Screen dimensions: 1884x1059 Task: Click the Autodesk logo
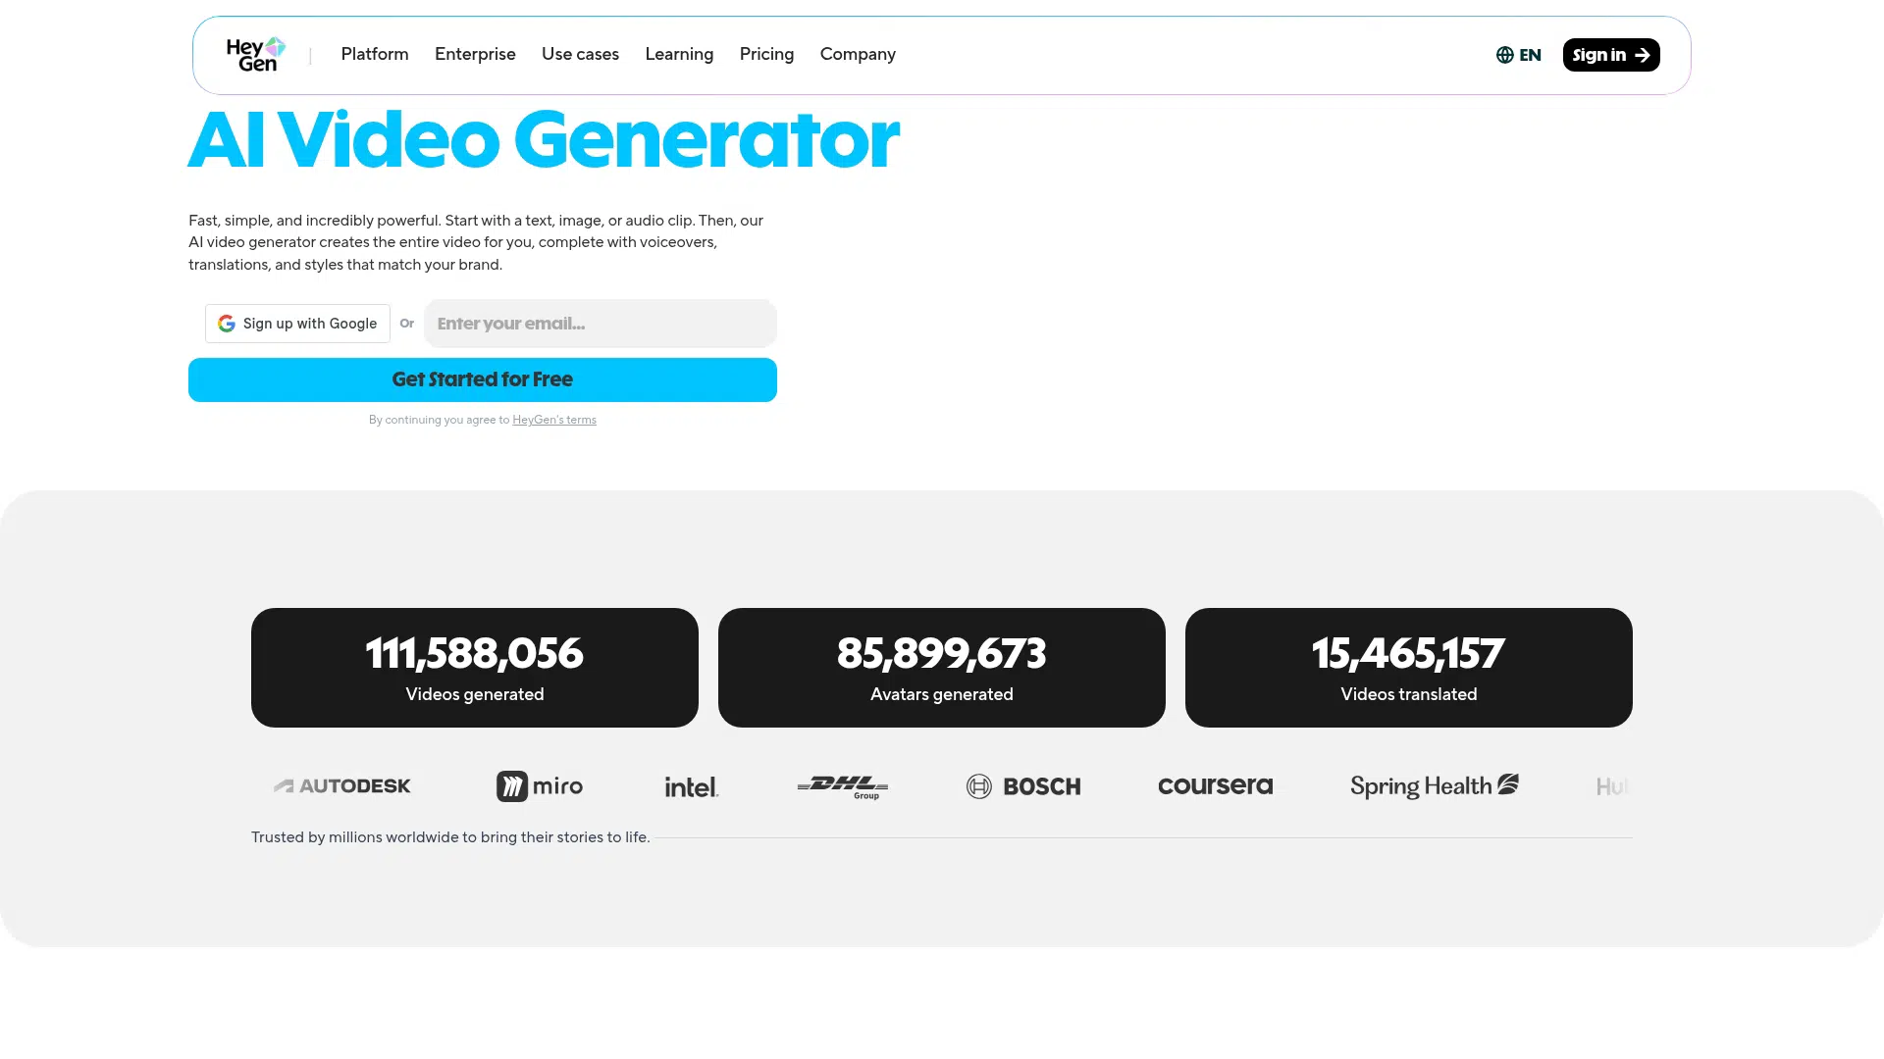point(342,786)
